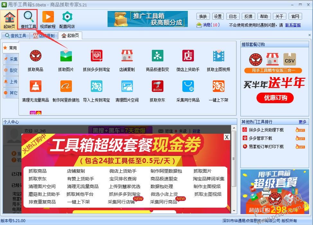Viewport: 313px width, 225px height.
Task: Click the 新建 new message link
Action: tap(196, 131)
